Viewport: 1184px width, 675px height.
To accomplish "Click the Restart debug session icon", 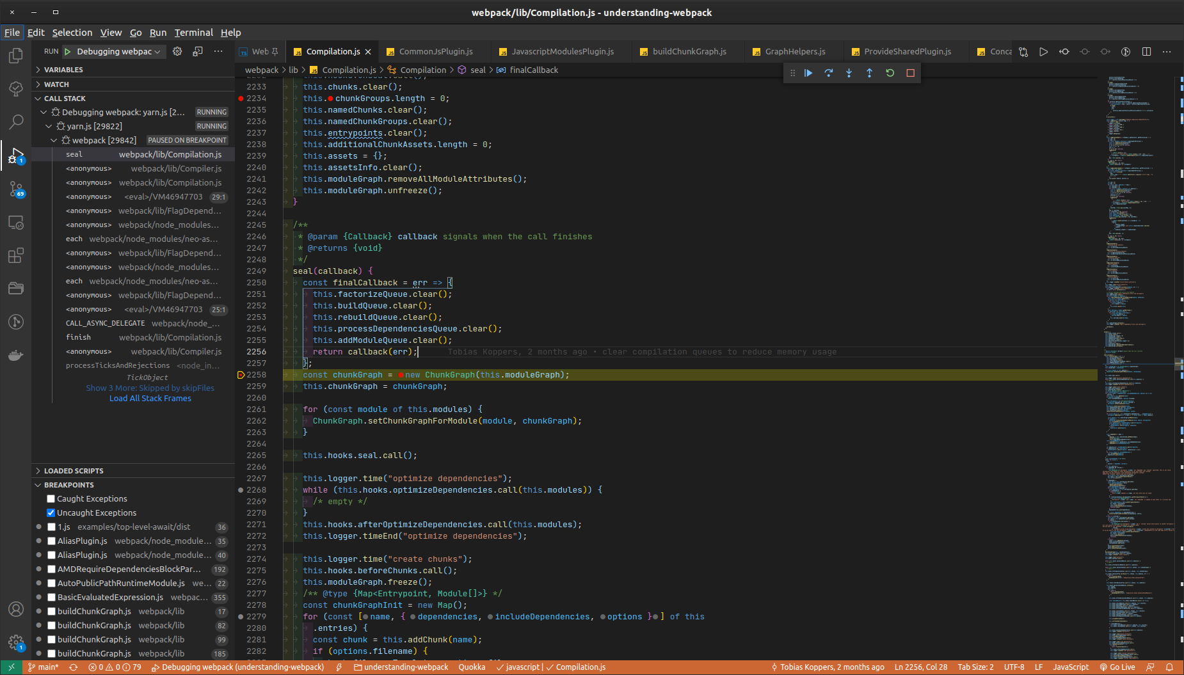I will 890,72.
